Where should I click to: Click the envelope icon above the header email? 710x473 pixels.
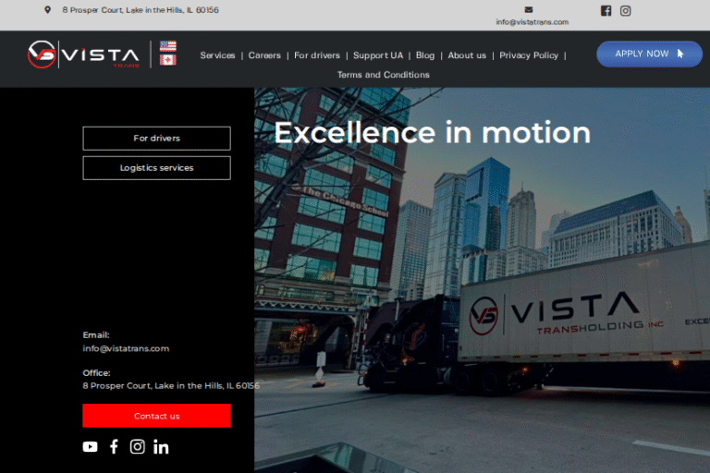coord(529,10)
